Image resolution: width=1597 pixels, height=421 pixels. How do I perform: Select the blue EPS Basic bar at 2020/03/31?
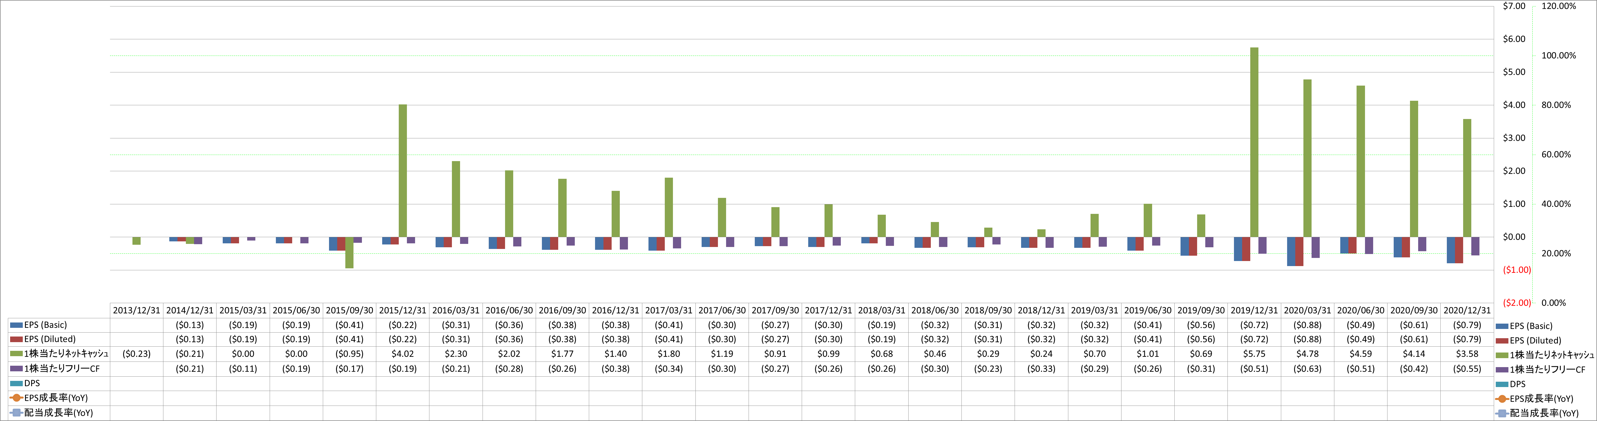(x=1291, y=251)
